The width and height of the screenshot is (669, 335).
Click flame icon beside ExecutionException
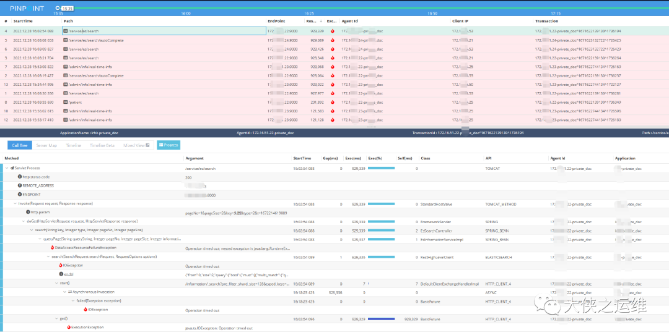[x=69, y=327]
